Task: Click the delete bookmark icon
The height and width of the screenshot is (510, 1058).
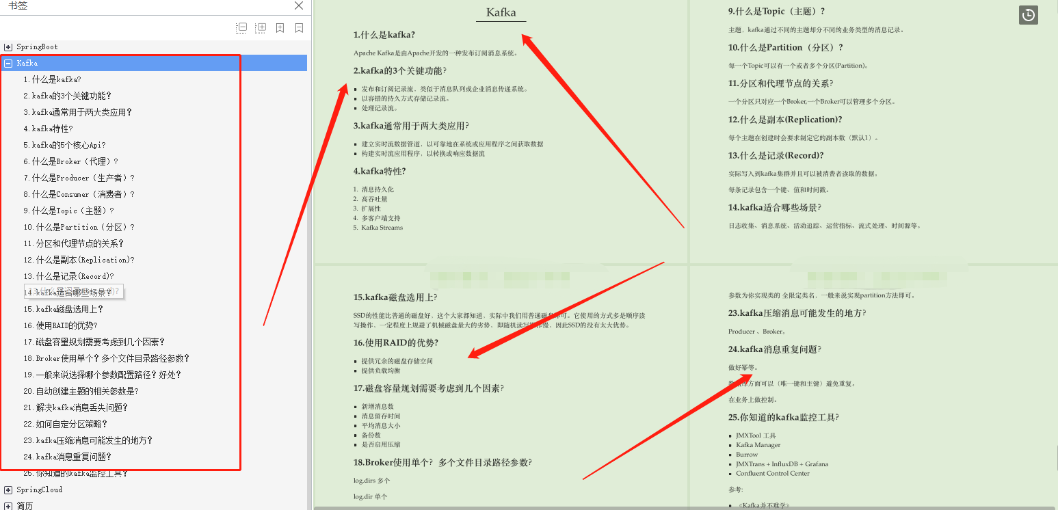Action: pos(299,28)
